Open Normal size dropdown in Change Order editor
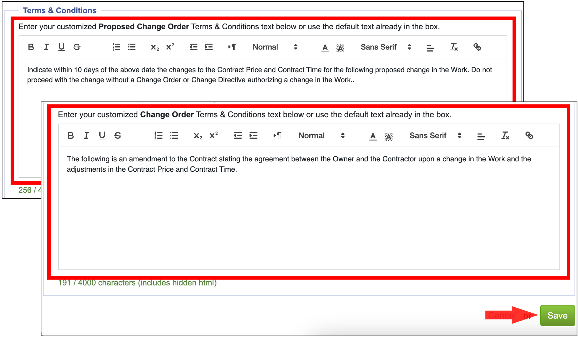 (321, 136)
